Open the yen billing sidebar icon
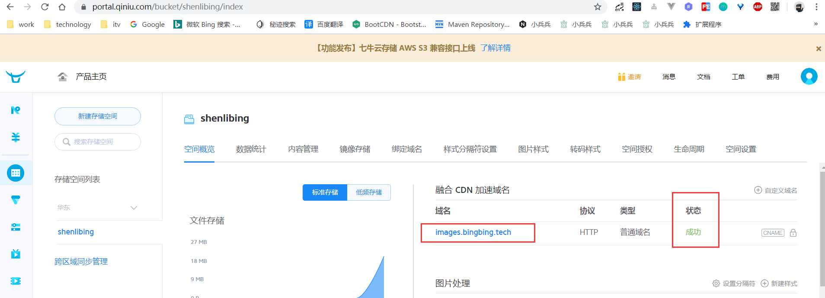The width and height of the screenshot is (825, 298). coord(16,137)
